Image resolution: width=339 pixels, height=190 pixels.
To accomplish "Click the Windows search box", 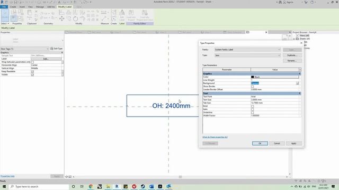I will 39,186.
